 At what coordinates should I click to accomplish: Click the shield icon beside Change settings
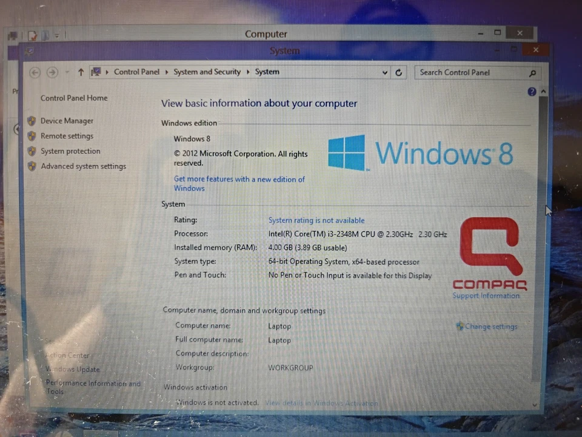pyautogui.click(x=460, y=327)
